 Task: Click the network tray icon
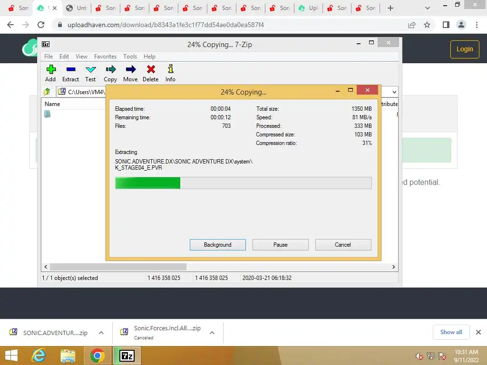(431, 356)
